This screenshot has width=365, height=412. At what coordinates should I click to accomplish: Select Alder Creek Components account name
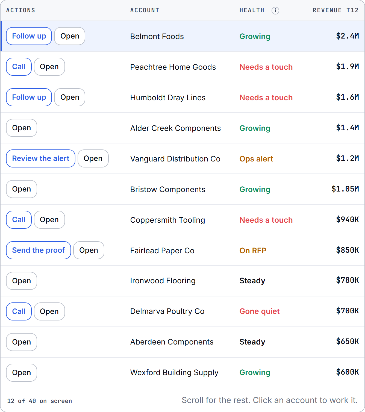point(175,128)
